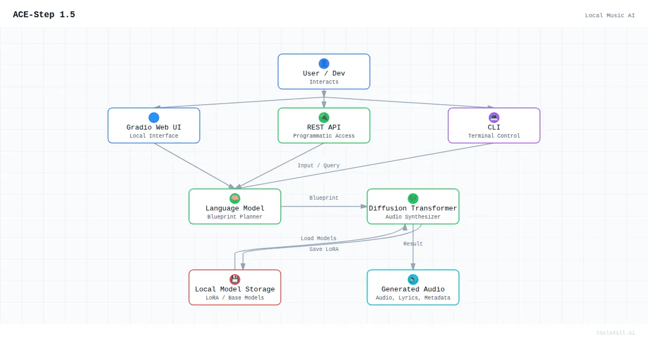This screenshot has width=648, height=340.
Task: Select the User / Dev node title
Action: coord(324,73)
